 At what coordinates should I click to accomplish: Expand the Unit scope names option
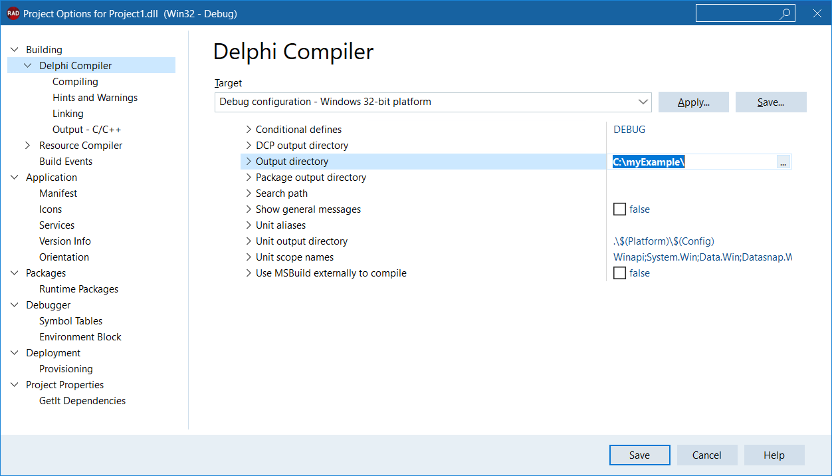coord(249,257)
